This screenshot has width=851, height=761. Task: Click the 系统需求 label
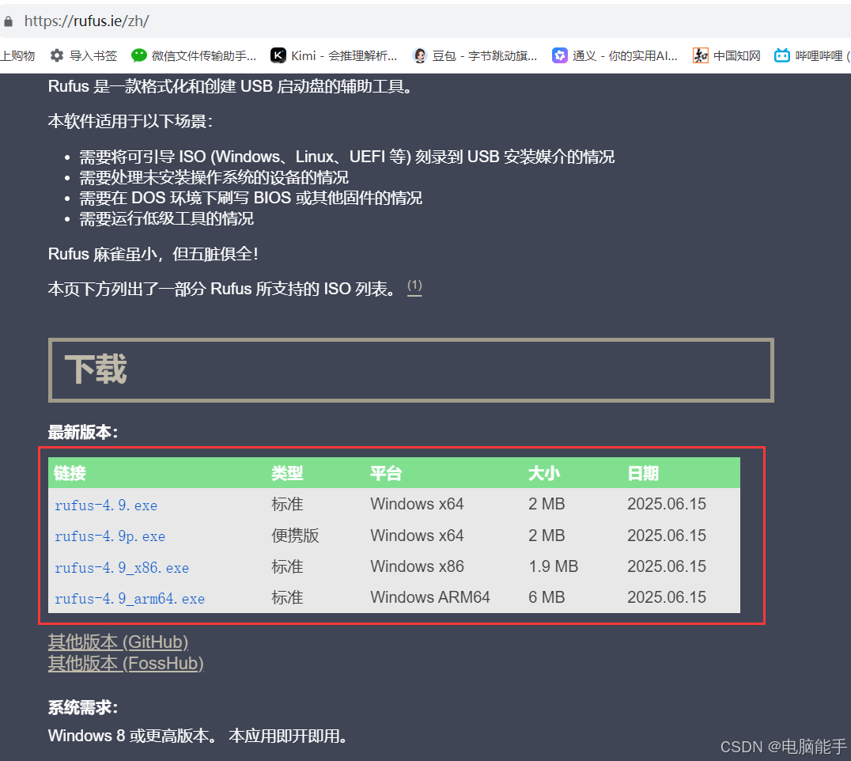(82, 707)
